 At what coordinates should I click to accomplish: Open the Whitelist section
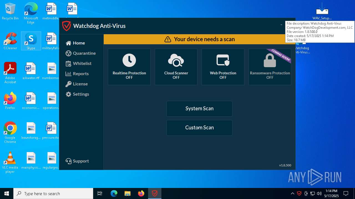point(78,63)
